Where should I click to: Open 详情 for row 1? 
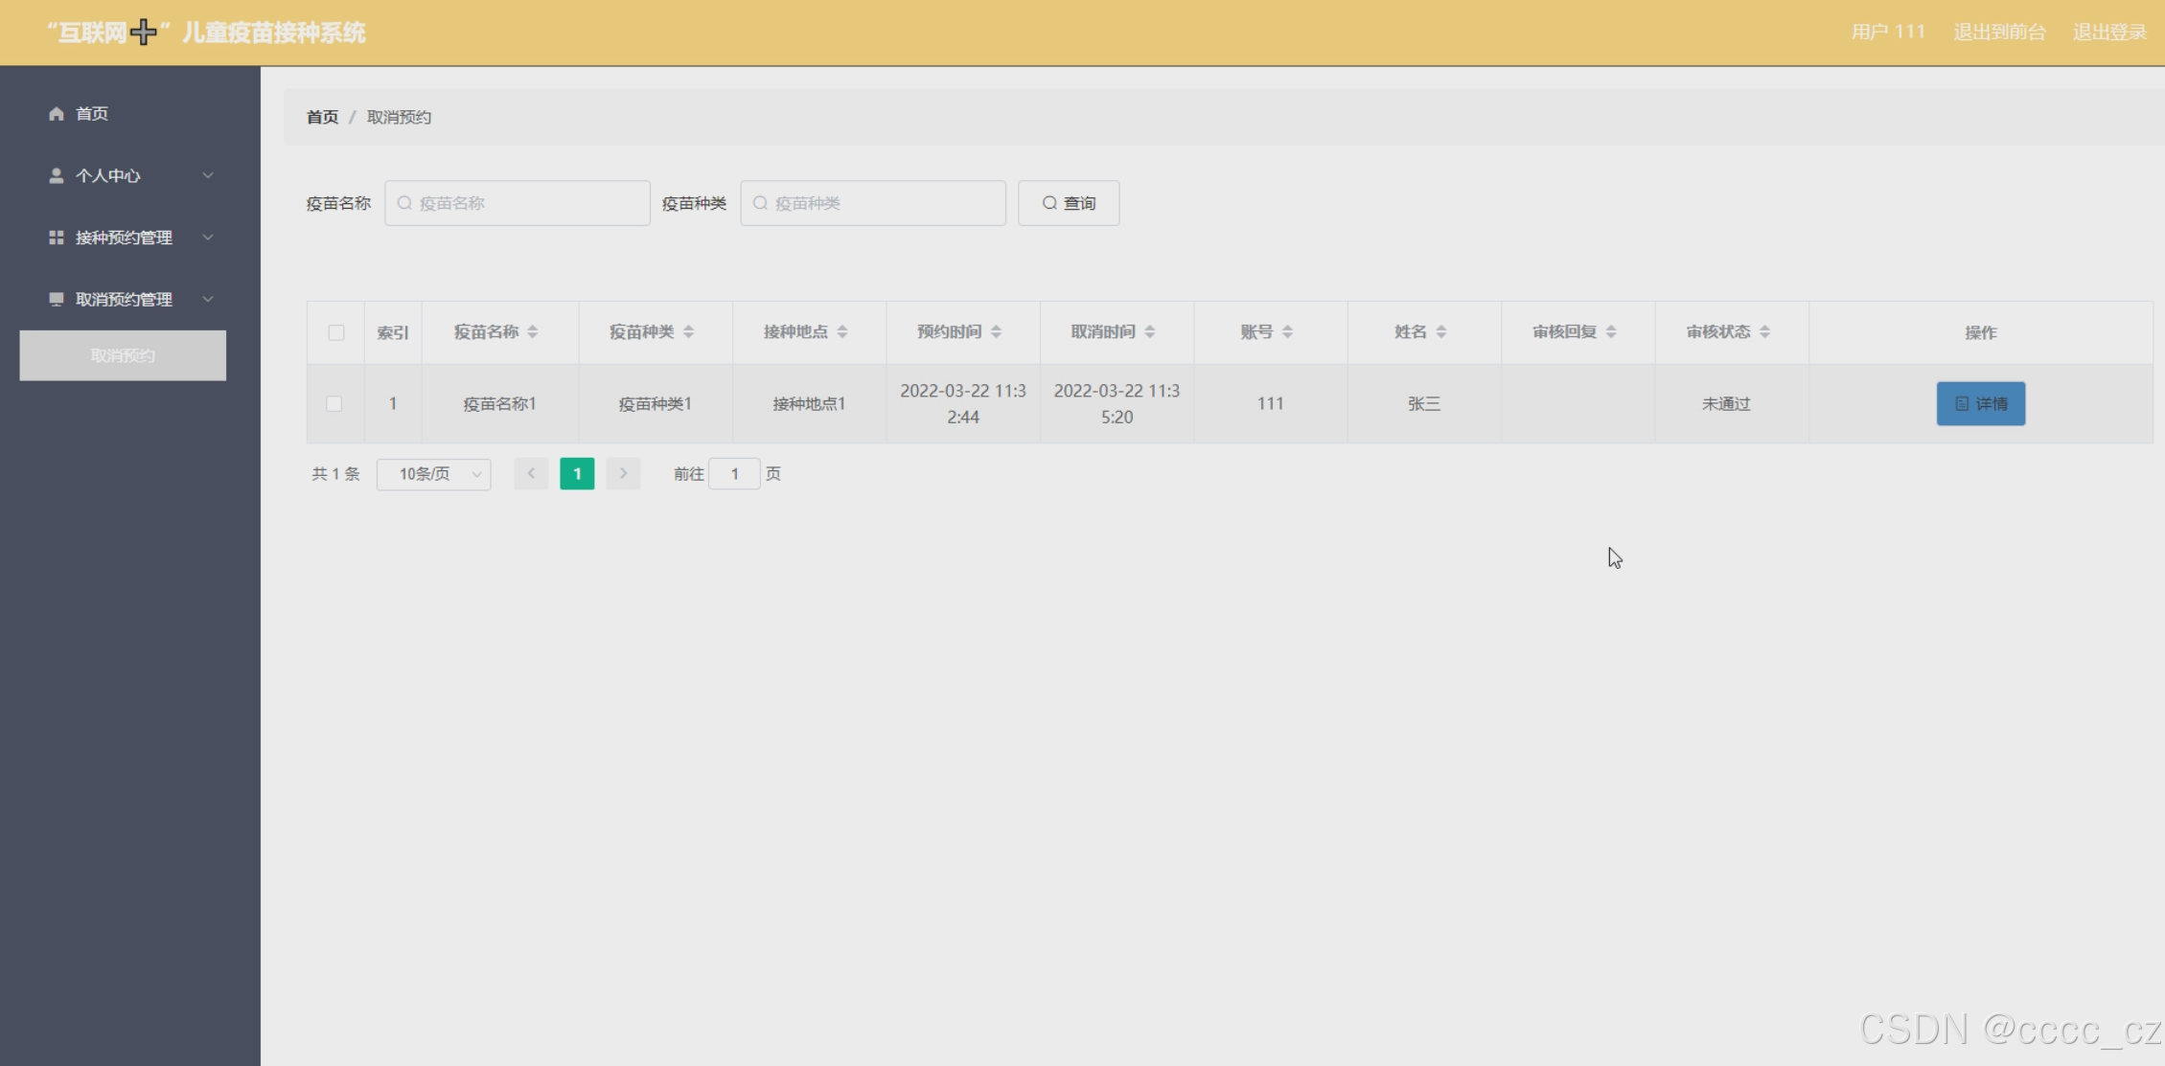pos(1980,404)
